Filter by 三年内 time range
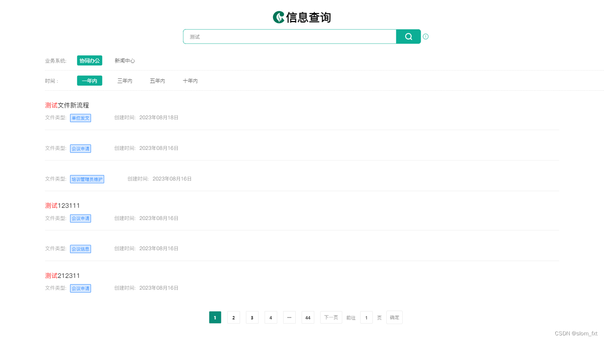This screenshot has height=340, width=604. 125,81
